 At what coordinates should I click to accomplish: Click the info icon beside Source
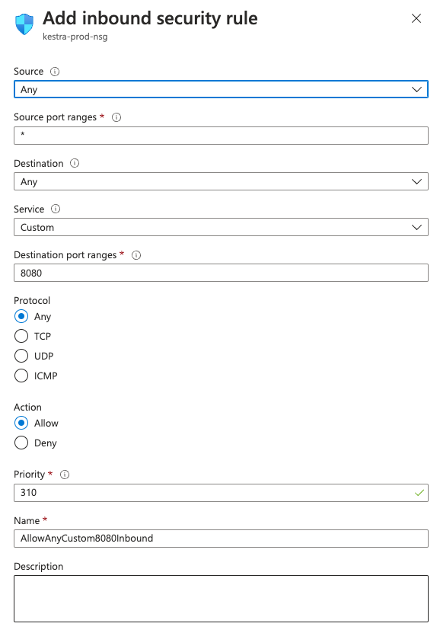pyautogui.click(x=55, y=72)
